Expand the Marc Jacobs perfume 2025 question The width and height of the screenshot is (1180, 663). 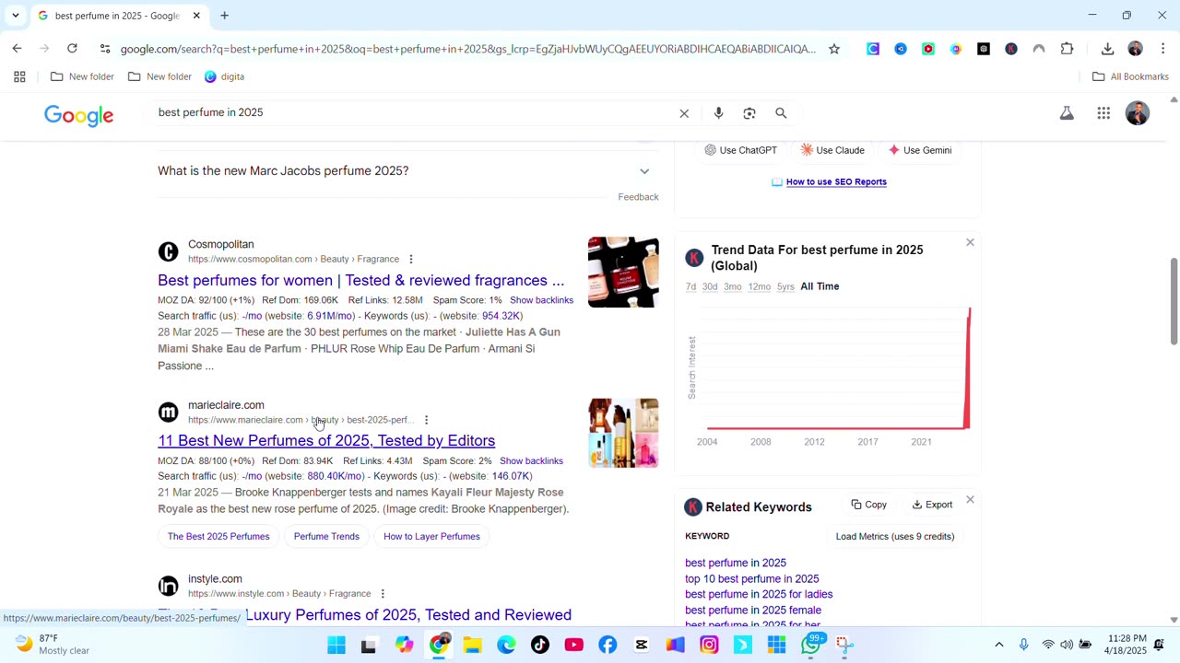644,171
